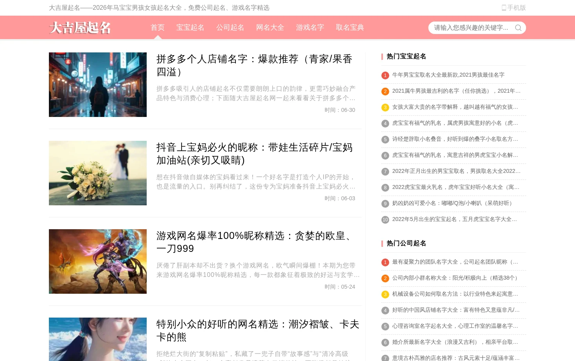Open 虎宝宝有福气的乳名，寓意吉祥 link

coord(455,155)
